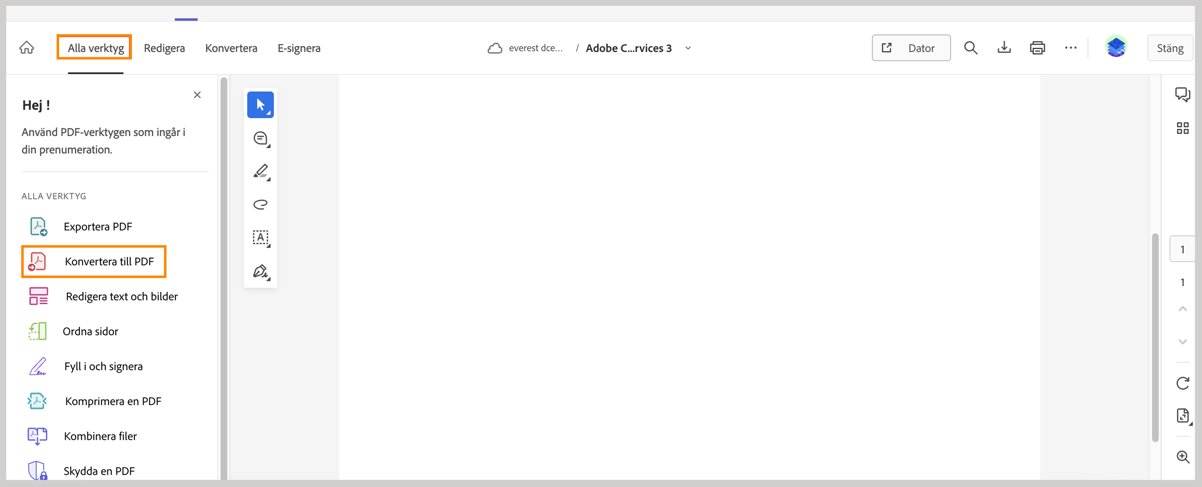Print the document with printer icon
Viewport: 1202px width, 487px height.
coord(1037,48)
